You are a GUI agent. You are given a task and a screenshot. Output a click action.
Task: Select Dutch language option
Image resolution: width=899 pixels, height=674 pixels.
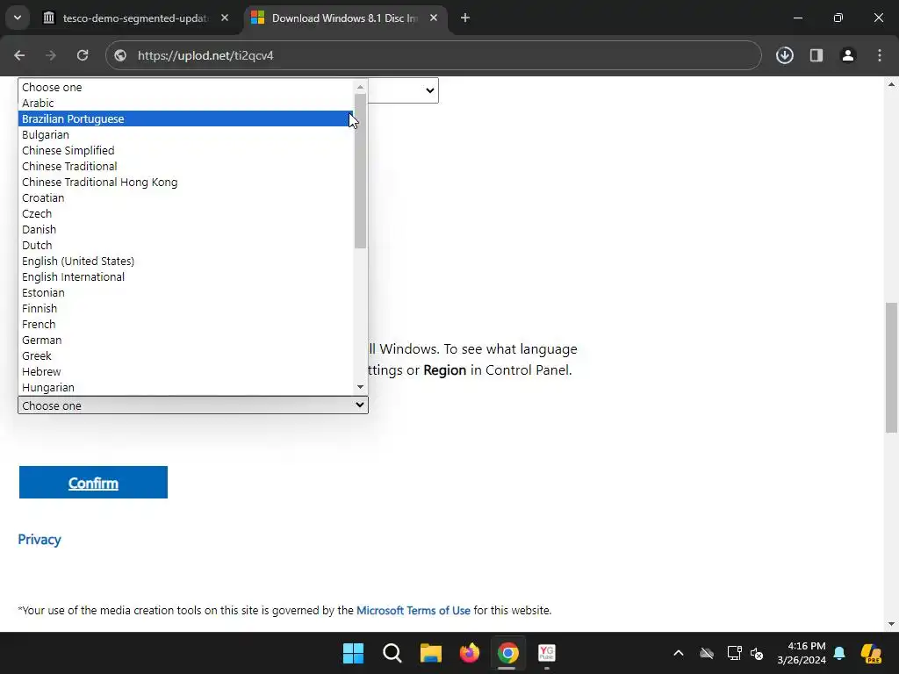coord(186,246)
